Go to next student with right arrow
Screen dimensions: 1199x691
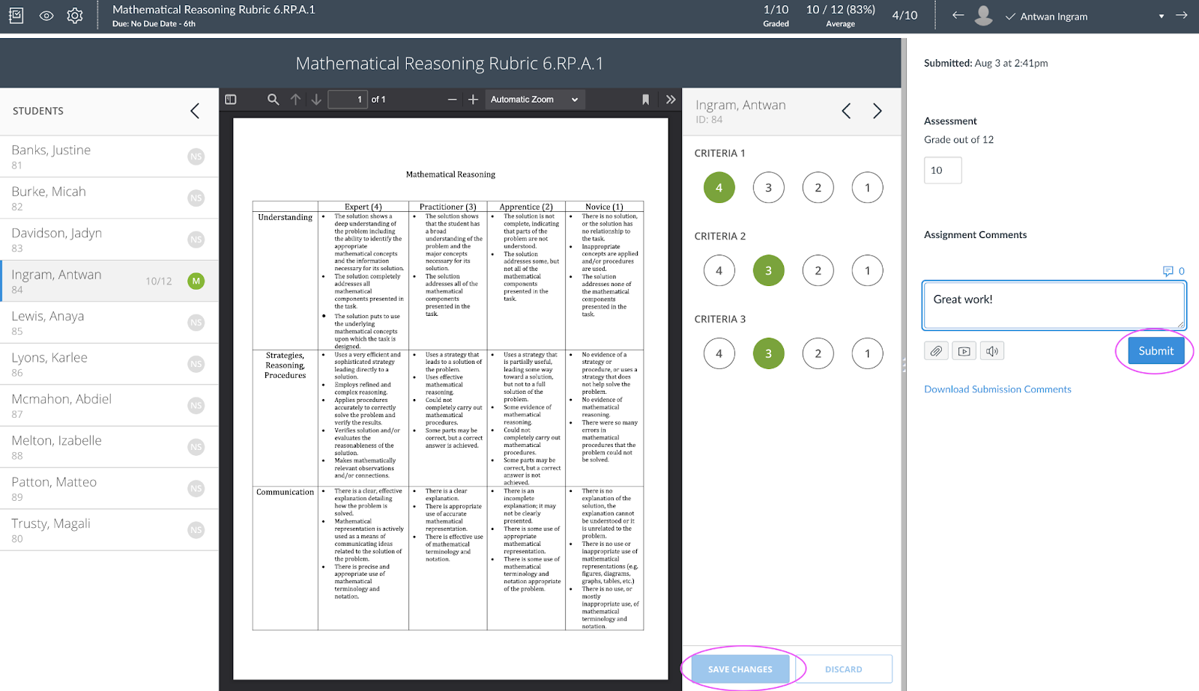point(1182,15)
